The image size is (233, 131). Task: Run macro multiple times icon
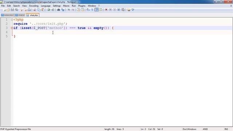coord(119,10)
